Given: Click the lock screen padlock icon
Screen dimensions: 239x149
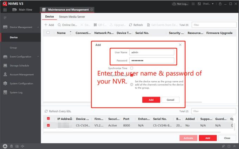Looking at the screenshot, I should 220,4.
